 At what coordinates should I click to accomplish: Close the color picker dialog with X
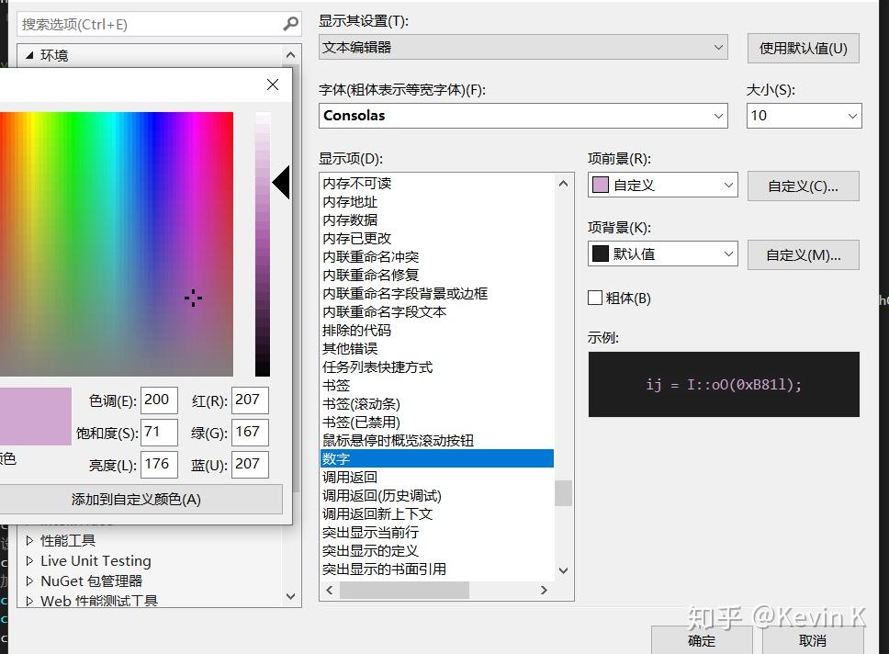click(x=273, y=85)
